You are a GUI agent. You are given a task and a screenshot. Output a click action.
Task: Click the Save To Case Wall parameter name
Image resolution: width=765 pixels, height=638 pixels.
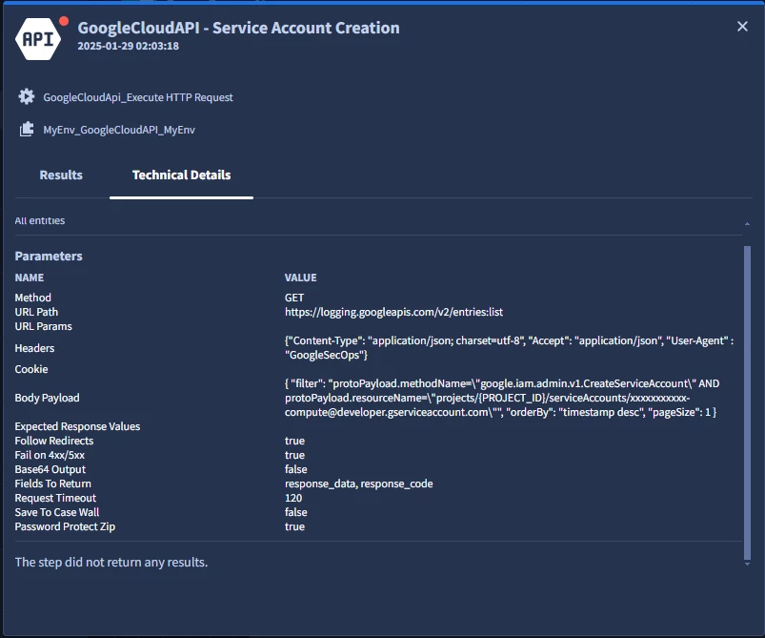point(56,512)
